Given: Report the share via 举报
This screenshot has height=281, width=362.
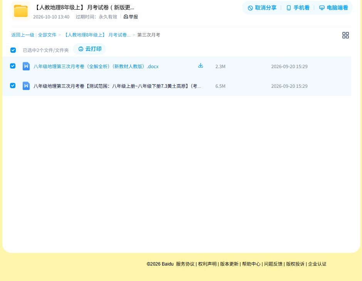Looking at the screenshot, I should (x=131, y=17).
